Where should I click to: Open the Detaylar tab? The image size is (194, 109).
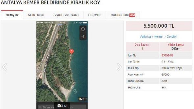pyautogui.click(x=12, y=15)
